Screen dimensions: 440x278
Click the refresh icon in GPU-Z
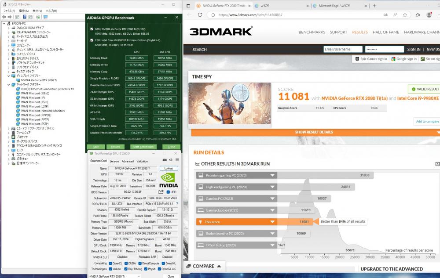(171, 160)
